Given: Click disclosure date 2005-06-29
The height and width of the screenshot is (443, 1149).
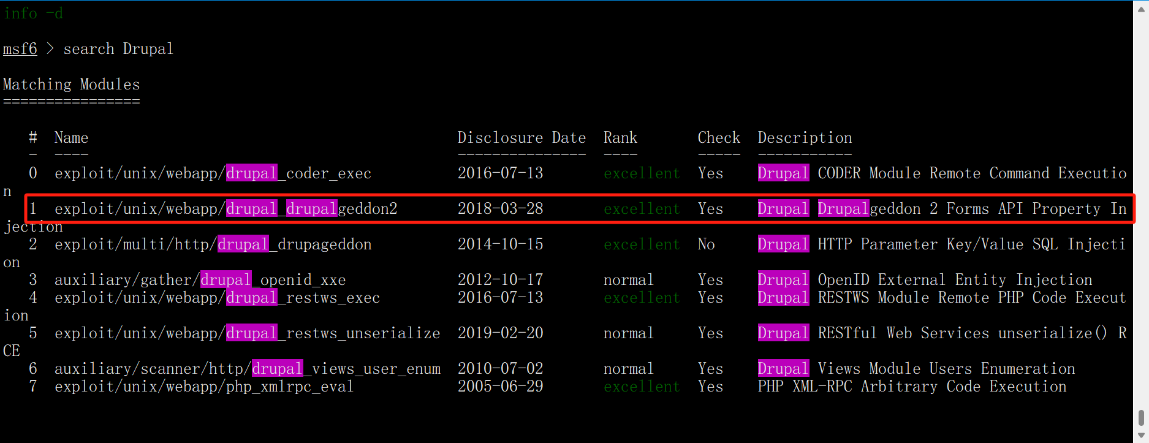Looking at the screenshot, I should coord(500,387).
